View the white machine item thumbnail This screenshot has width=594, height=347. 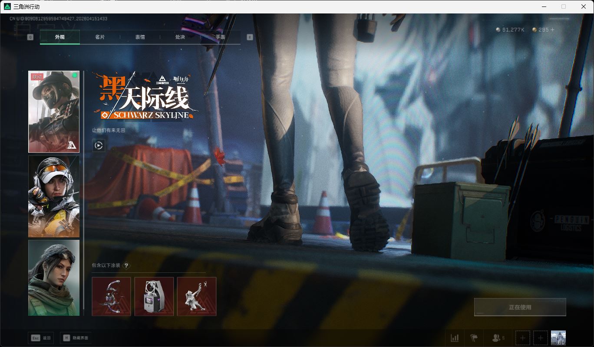(x=154, y=297)
